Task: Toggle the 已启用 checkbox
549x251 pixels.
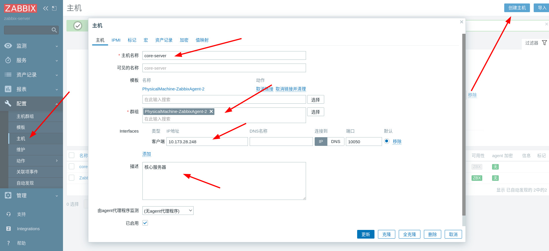Action: coord(145,223)
